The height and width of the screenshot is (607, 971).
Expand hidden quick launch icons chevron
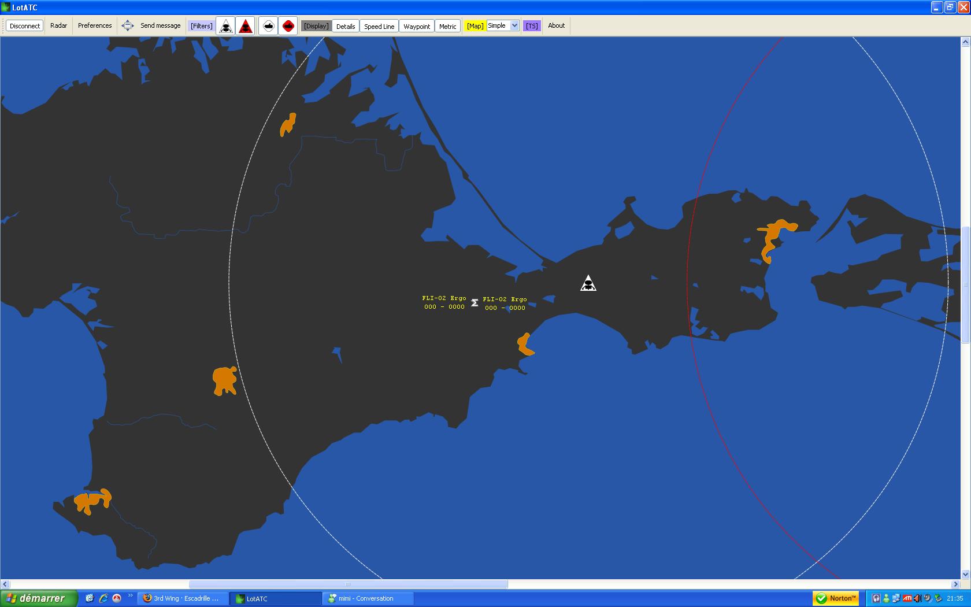pyautogui.click(x=130, y=596)
